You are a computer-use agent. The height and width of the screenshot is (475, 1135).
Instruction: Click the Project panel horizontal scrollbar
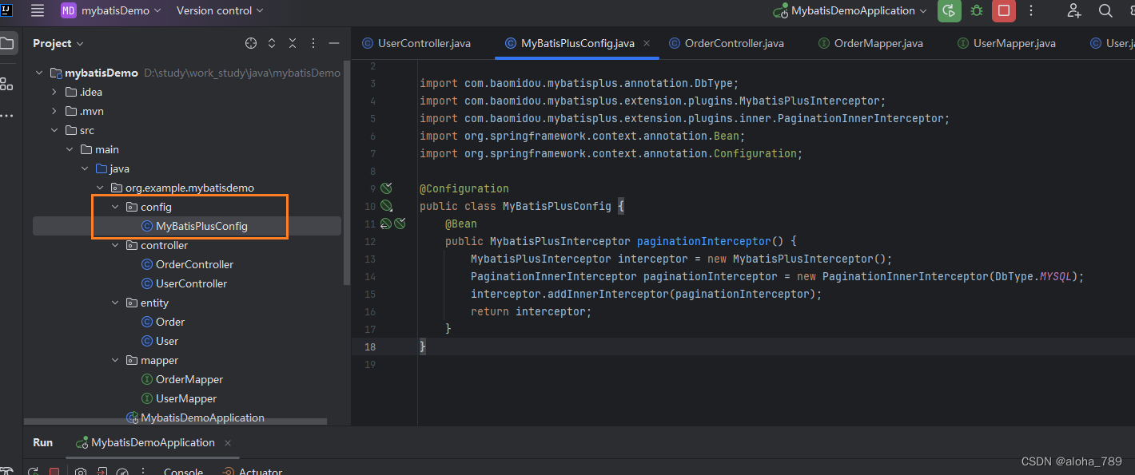(x=175, y=422)
